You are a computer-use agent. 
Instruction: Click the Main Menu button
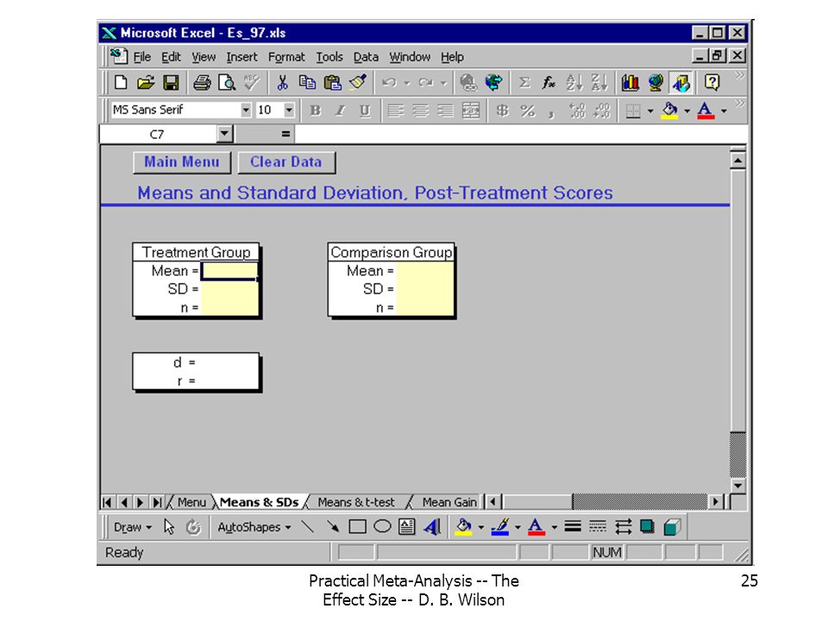click(182, 162)
